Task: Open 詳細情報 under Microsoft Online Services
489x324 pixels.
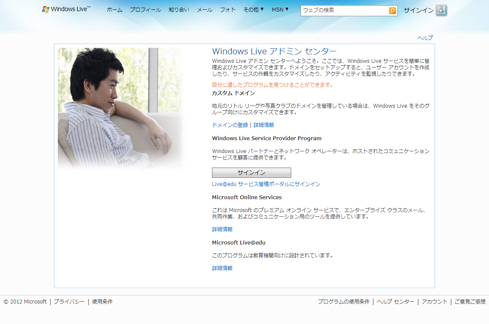Action: coord(222,229)
